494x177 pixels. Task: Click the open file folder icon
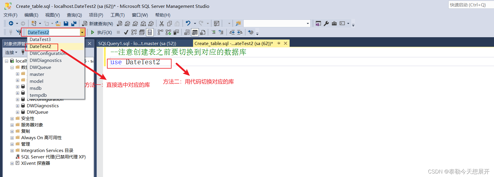58,24
